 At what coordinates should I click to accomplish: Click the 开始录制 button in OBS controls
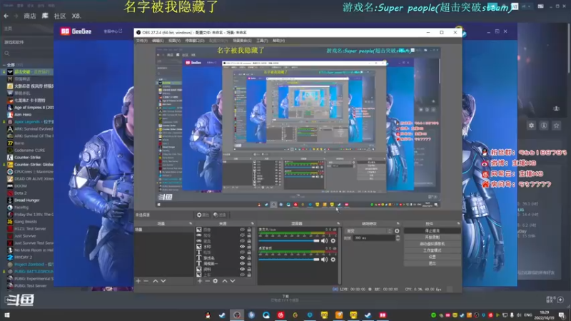pos(433,238)
